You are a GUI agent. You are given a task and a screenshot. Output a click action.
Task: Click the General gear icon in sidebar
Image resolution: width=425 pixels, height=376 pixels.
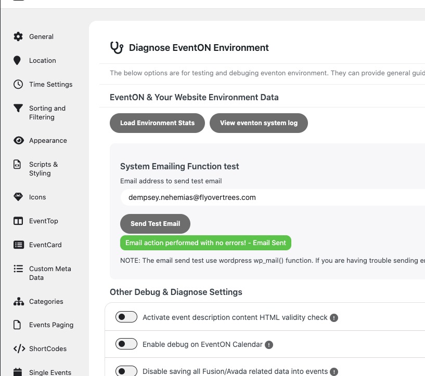coord(18,36)
